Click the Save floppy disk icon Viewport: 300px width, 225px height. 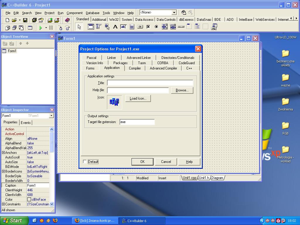[25, 20]
